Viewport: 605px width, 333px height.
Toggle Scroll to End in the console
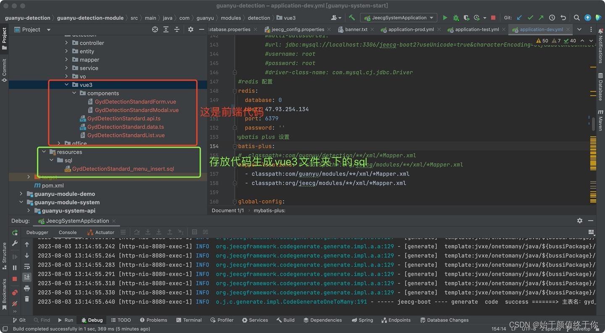27,277
